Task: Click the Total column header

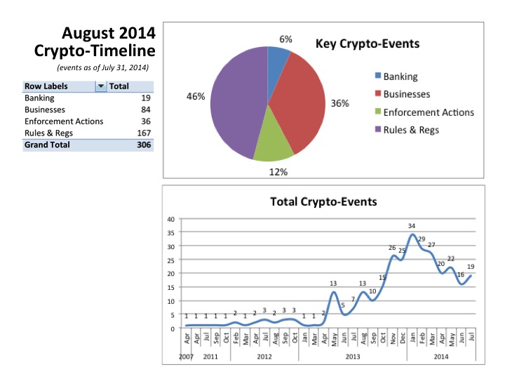Action: (119, 86)
